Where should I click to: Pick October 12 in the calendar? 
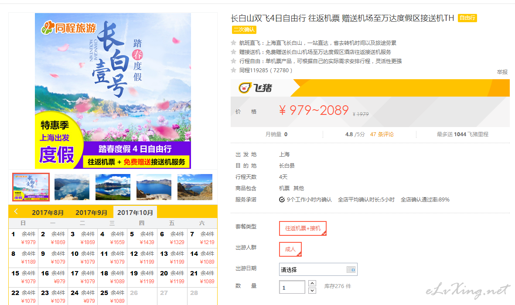[142, 258]
